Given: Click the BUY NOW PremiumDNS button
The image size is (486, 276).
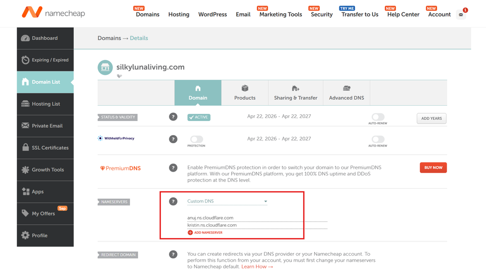Looking at the screenshot, I should (433, 167).
